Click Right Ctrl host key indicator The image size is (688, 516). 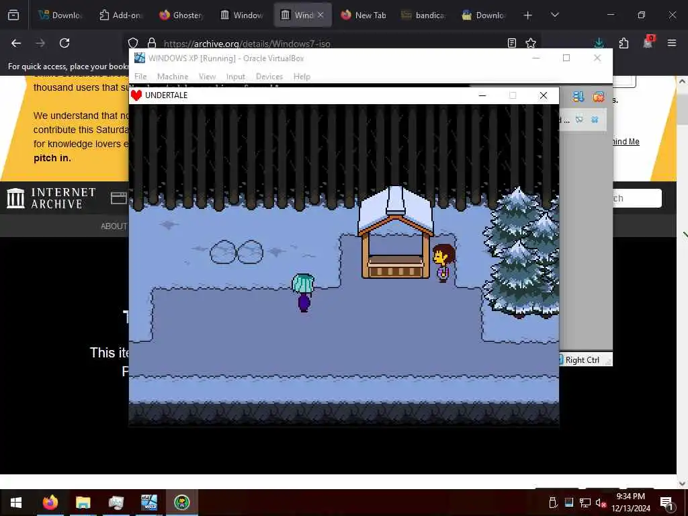point(582,360)
